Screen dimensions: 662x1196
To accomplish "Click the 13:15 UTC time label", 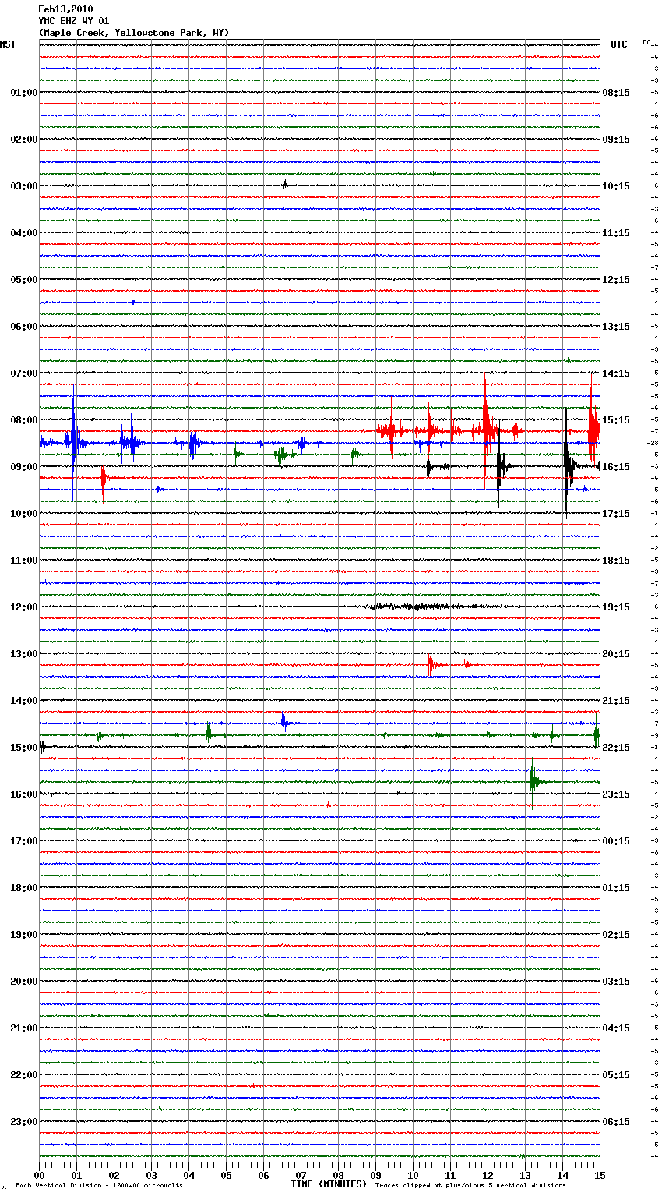I will [616, 327].
